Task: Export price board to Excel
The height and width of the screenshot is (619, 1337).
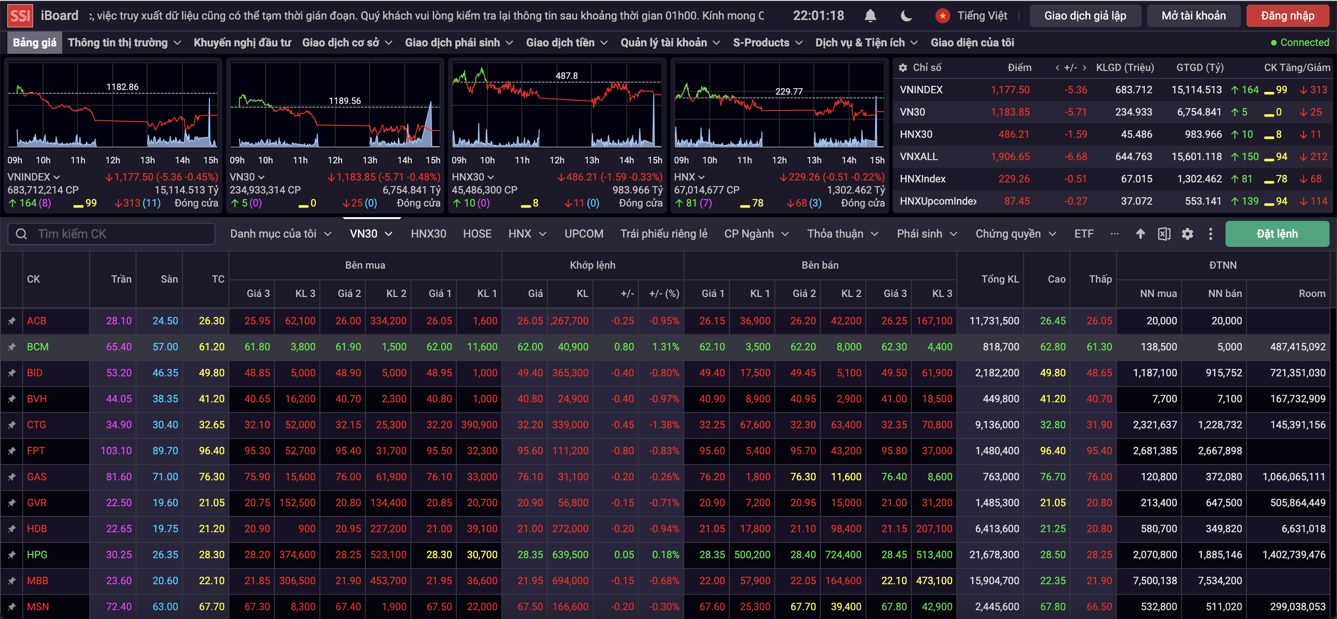Action: click(1164, 234)
